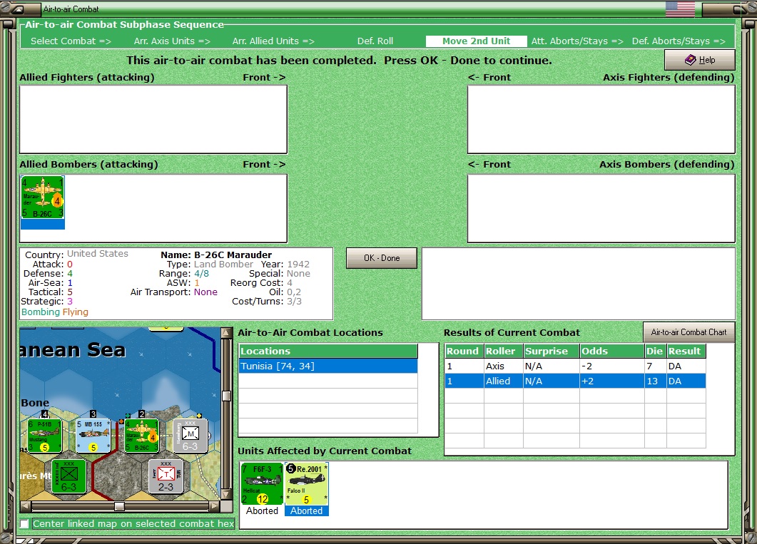Click the map vertical scrollbar up arrow
The image size is (757, 544).
point(226,333)
